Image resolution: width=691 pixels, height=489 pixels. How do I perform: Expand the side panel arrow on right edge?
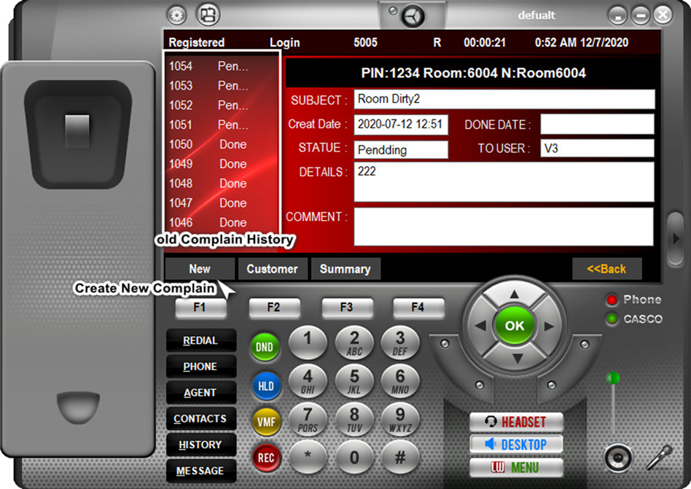(676, 238)
